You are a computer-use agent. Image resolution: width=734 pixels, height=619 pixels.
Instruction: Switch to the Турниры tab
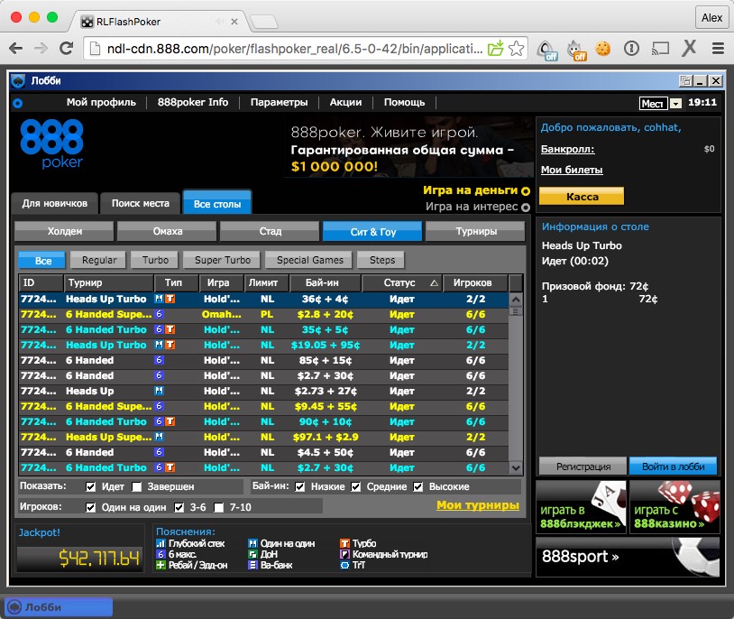click(475, 232)
